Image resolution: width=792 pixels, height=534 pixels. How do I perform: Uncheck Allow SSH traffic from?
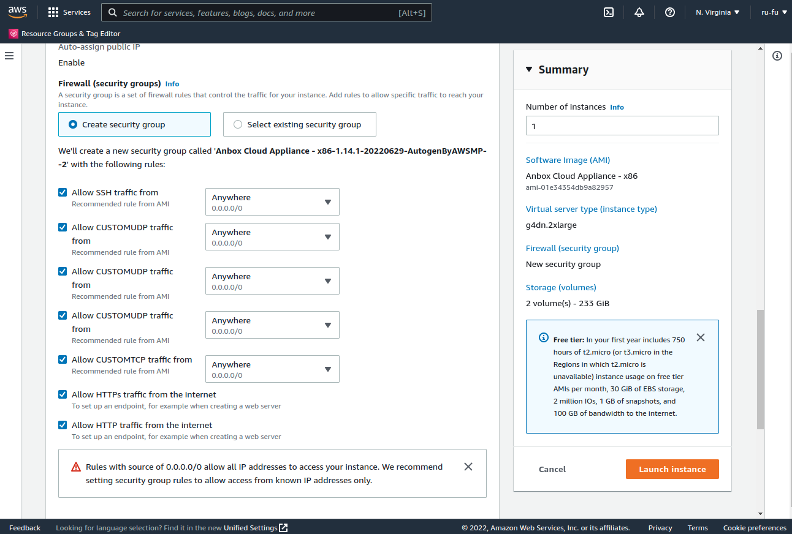pyautogui.click(x=63, y=192)
